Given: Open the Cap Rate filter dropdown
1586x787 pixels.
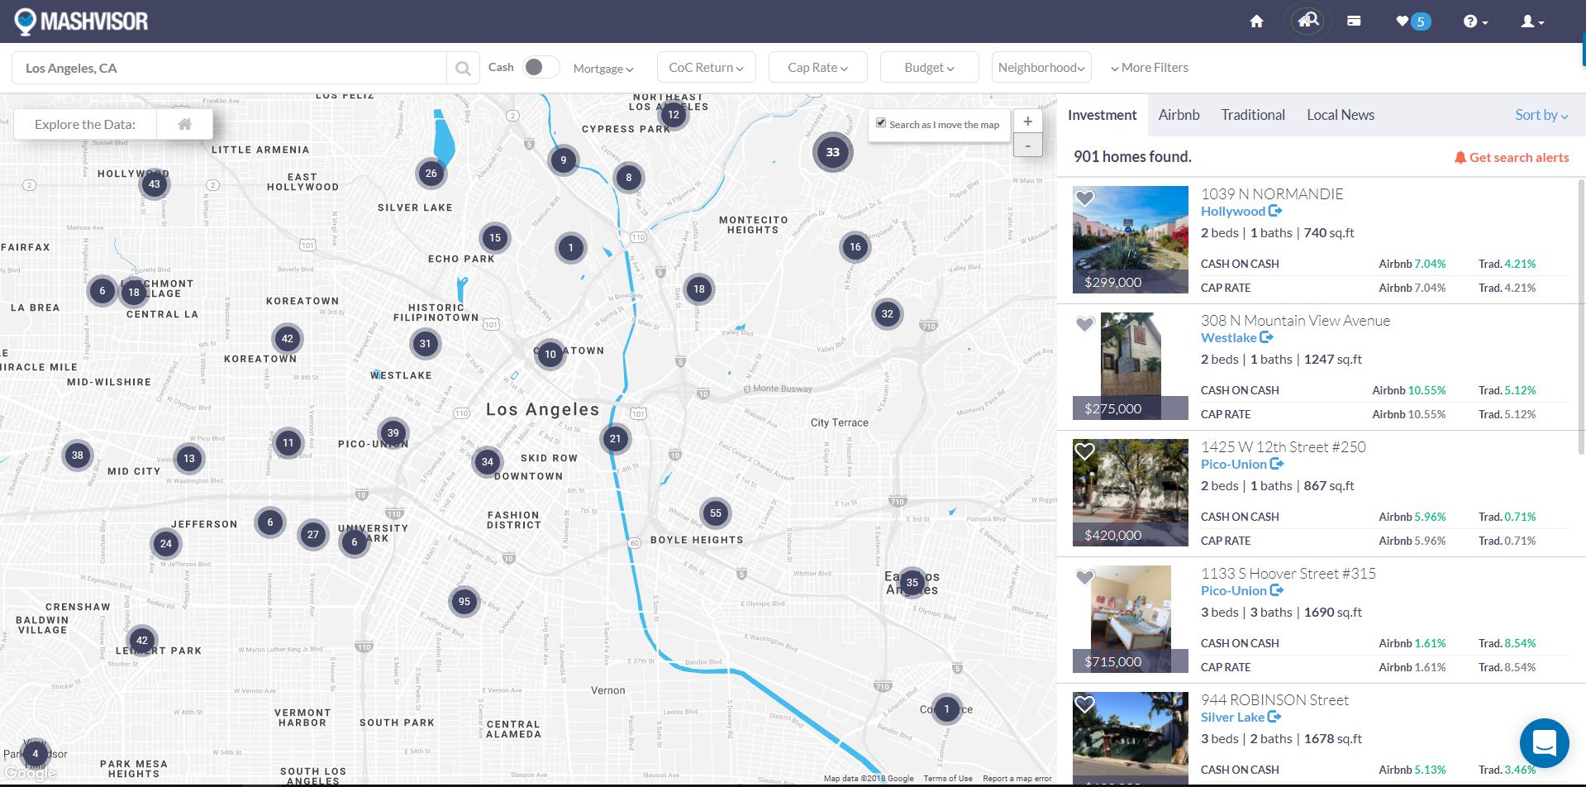Looking at the screenshot, I should pos(817,68).
